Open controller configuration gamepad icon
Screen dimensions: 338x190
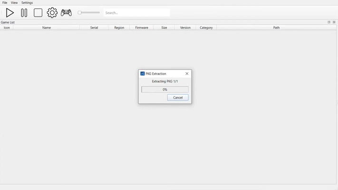coord(66,13)
